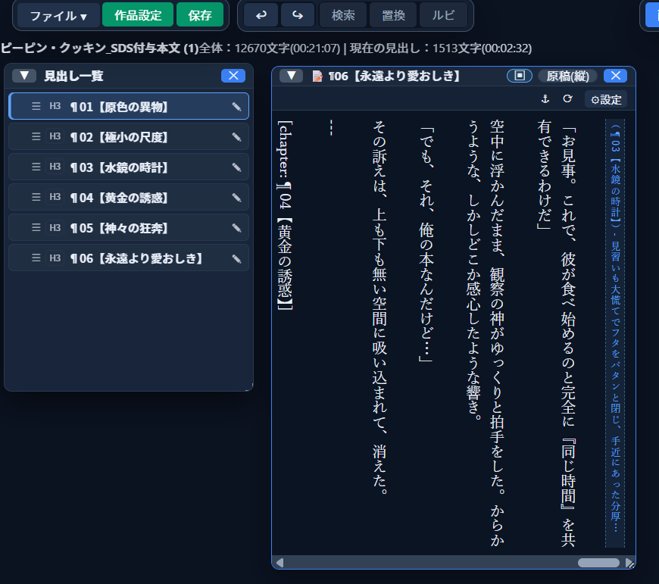Open the ファイル dropdown menu
Image resolution: width=659 pixels, height=584 pixels.
[58, 16]
